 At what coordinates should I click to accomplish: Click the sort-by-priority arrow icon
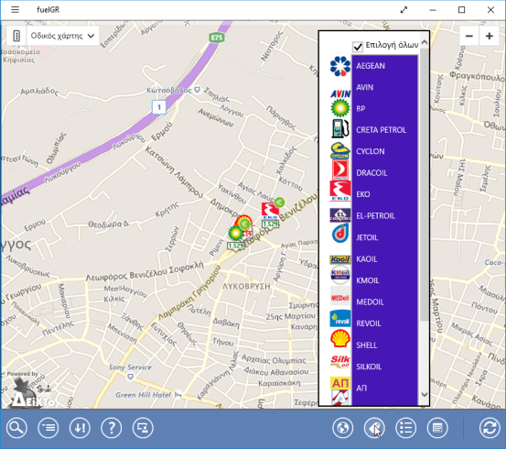click(80, 428)
